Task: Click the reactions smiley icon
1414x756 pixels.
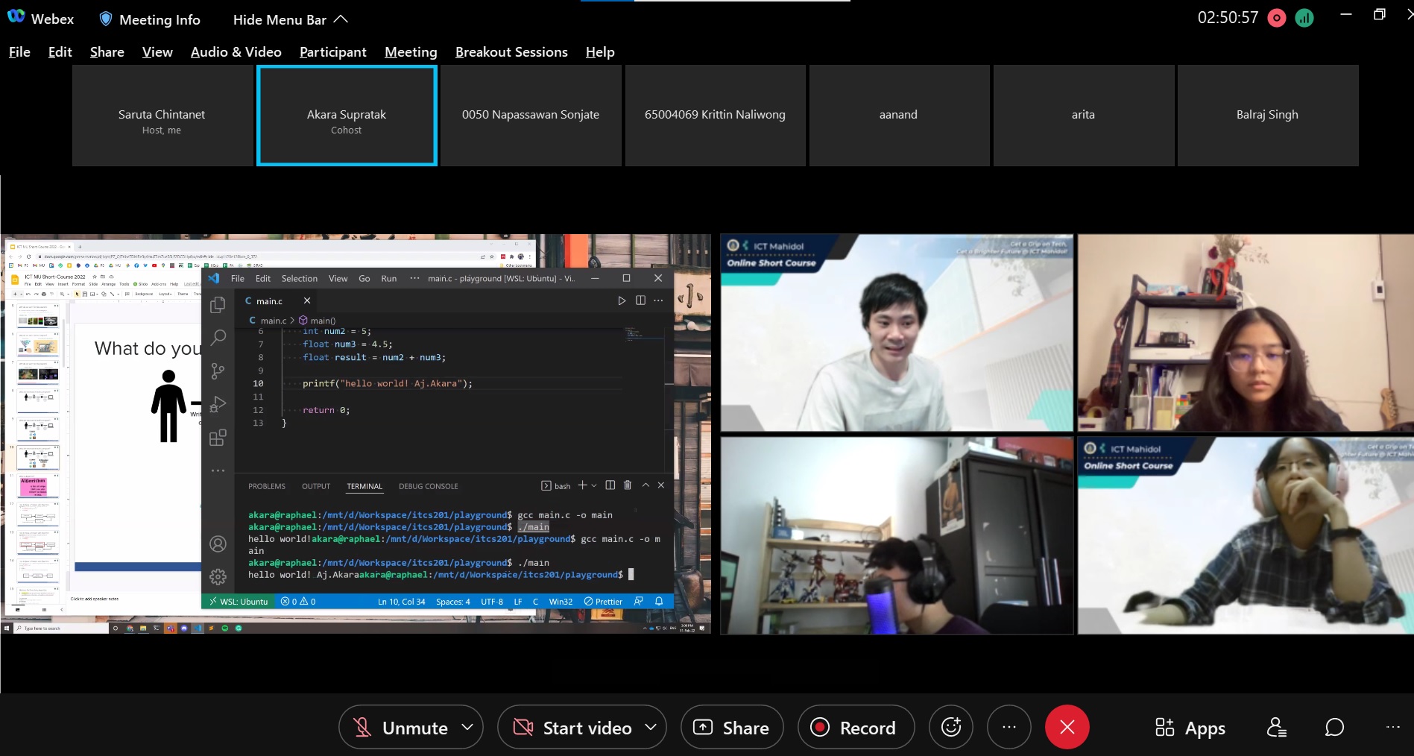Action: pyautogui.click(x=951, y=727)
